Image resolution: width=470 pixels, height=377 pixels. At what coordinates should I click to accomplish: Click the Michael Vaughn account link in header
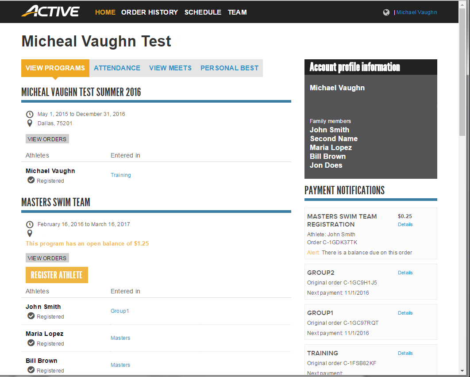(416, 12)
